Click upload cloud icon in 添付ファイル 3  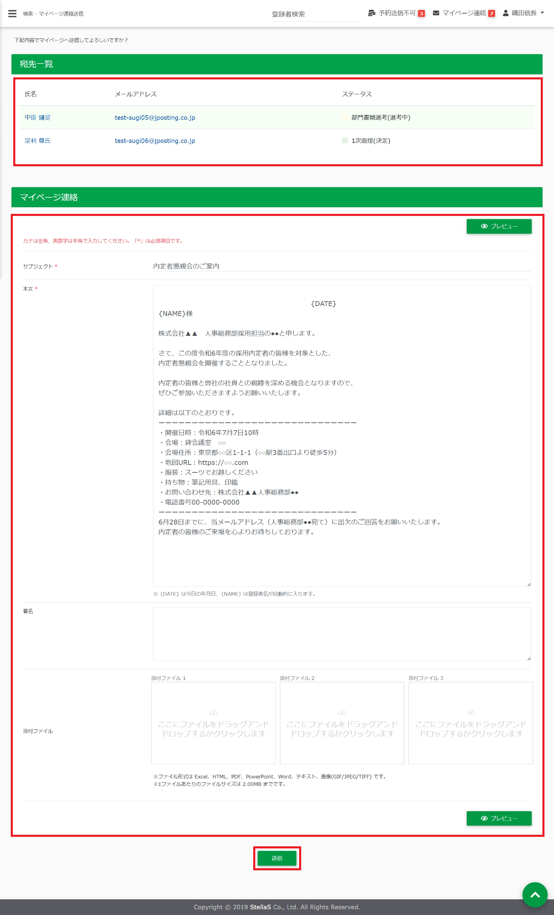point(470,713)
